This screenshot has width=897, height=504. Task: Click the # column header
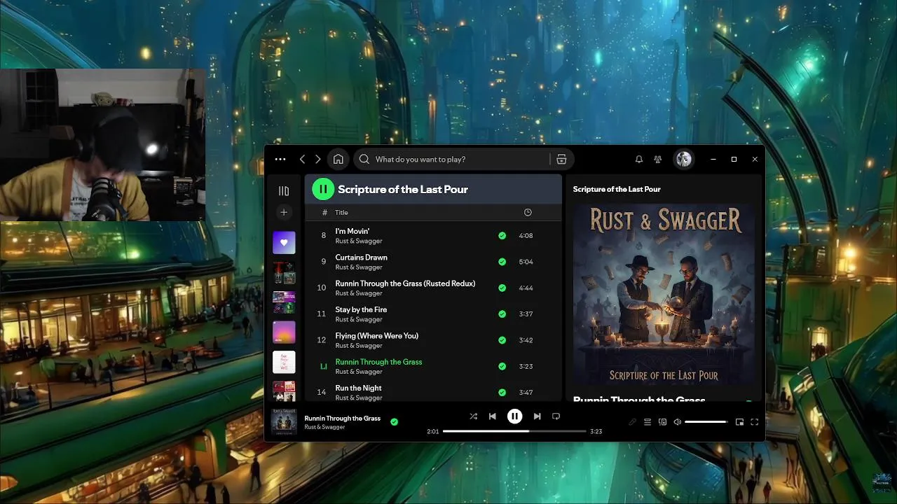pyautogui.click(x=324, y=212)
